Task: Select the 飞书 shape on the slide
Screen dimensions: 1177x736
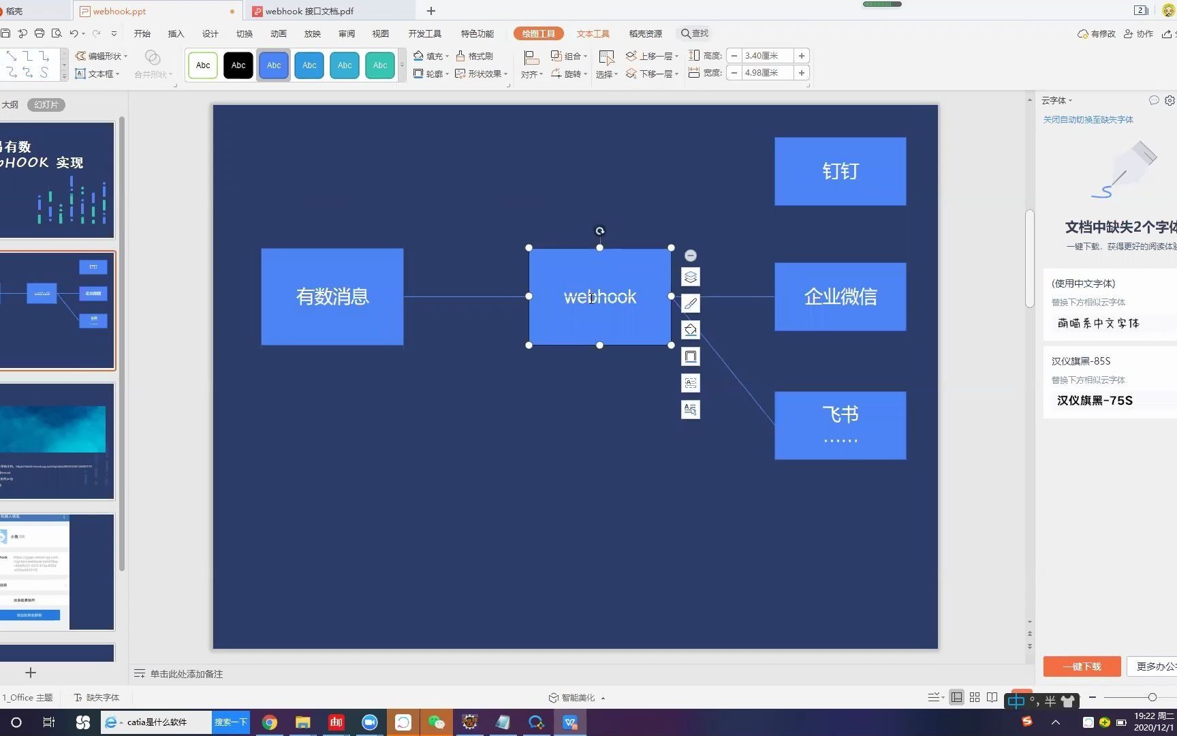Action: point(840,425)
